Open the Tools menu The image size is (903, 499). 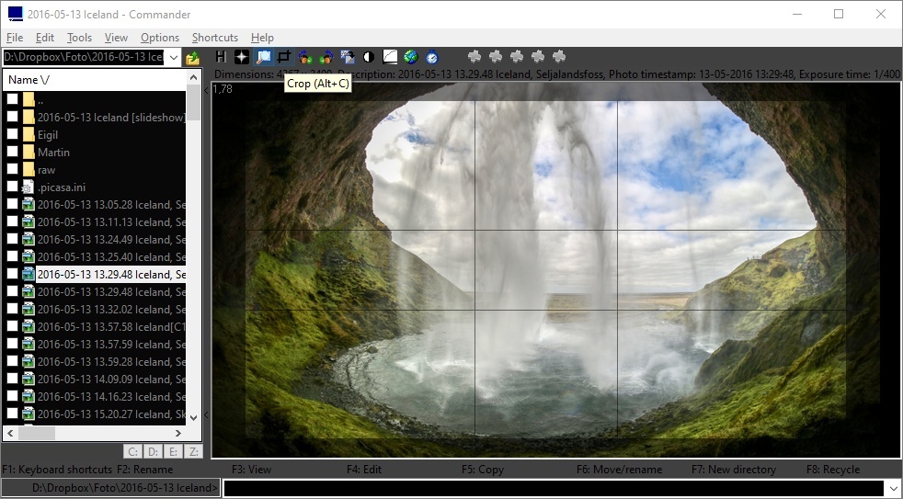pyautogui.click(x=79, y=38)
